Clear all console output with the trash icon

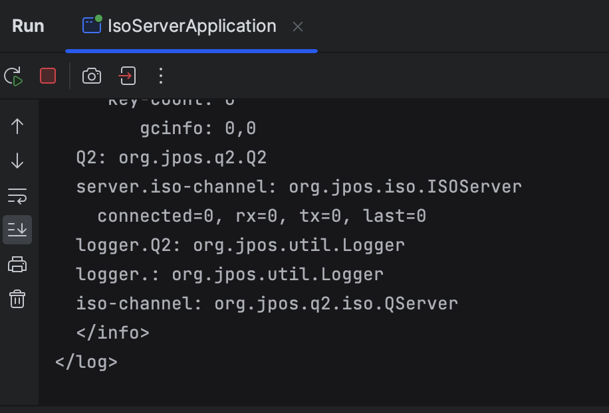pos(17,299)
